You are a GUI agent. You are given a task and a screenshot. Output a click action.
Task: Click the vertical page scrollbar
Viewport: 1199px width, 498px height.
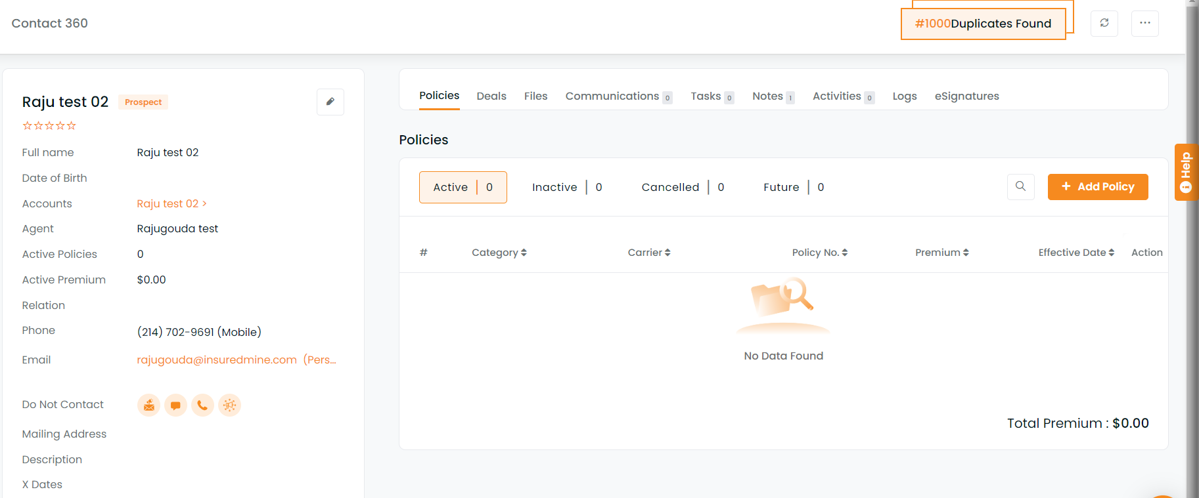(1192, 249)
